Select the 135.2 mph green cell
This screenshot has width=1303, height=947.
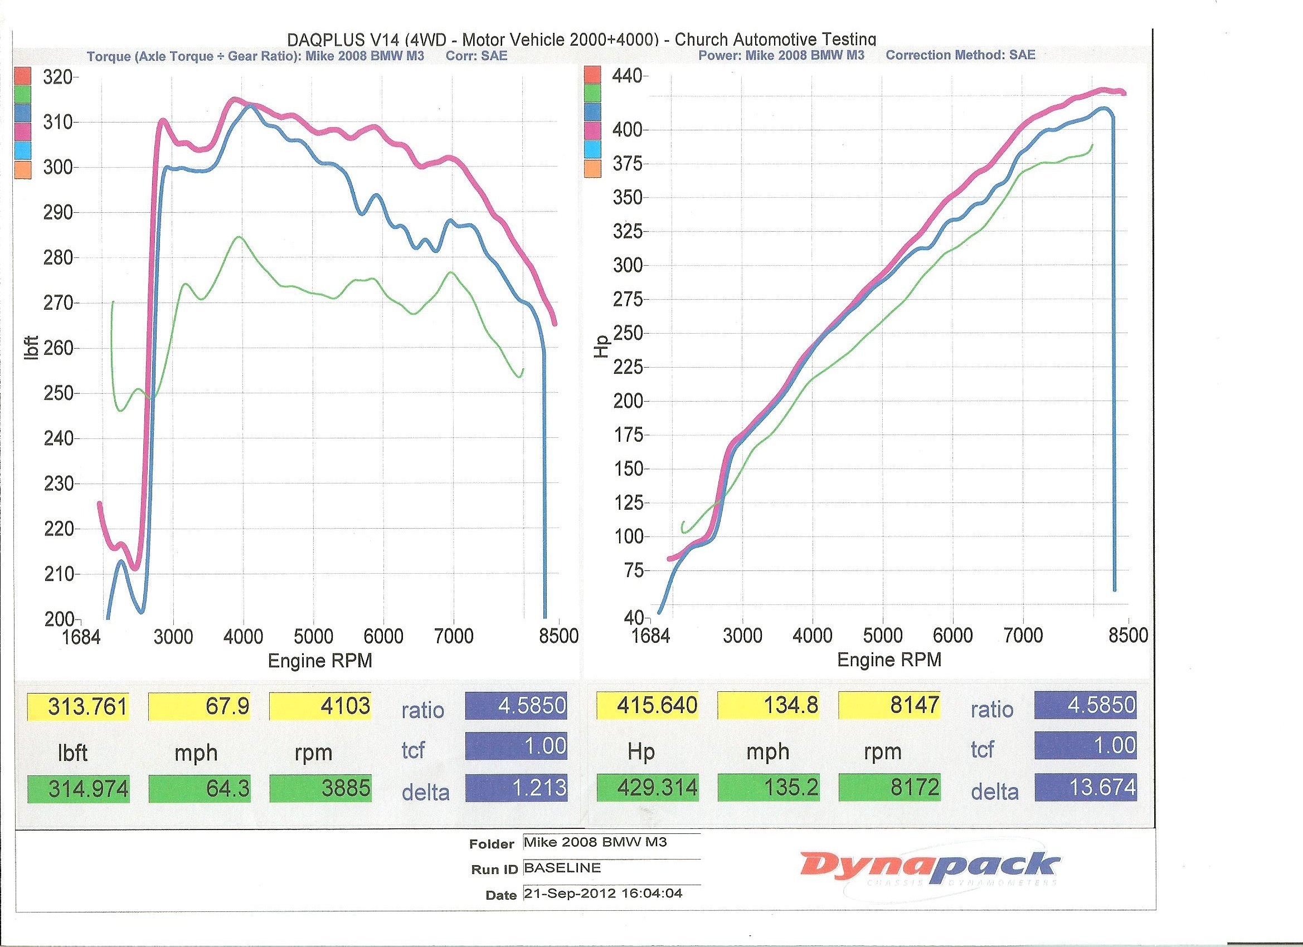pos(769,787)
